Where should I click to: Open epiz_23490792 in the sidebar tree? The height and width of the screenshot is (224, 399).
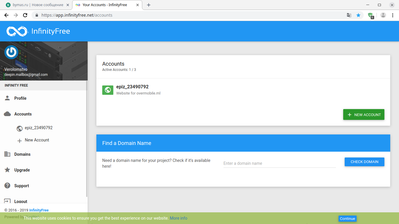(x=39, y=128)
